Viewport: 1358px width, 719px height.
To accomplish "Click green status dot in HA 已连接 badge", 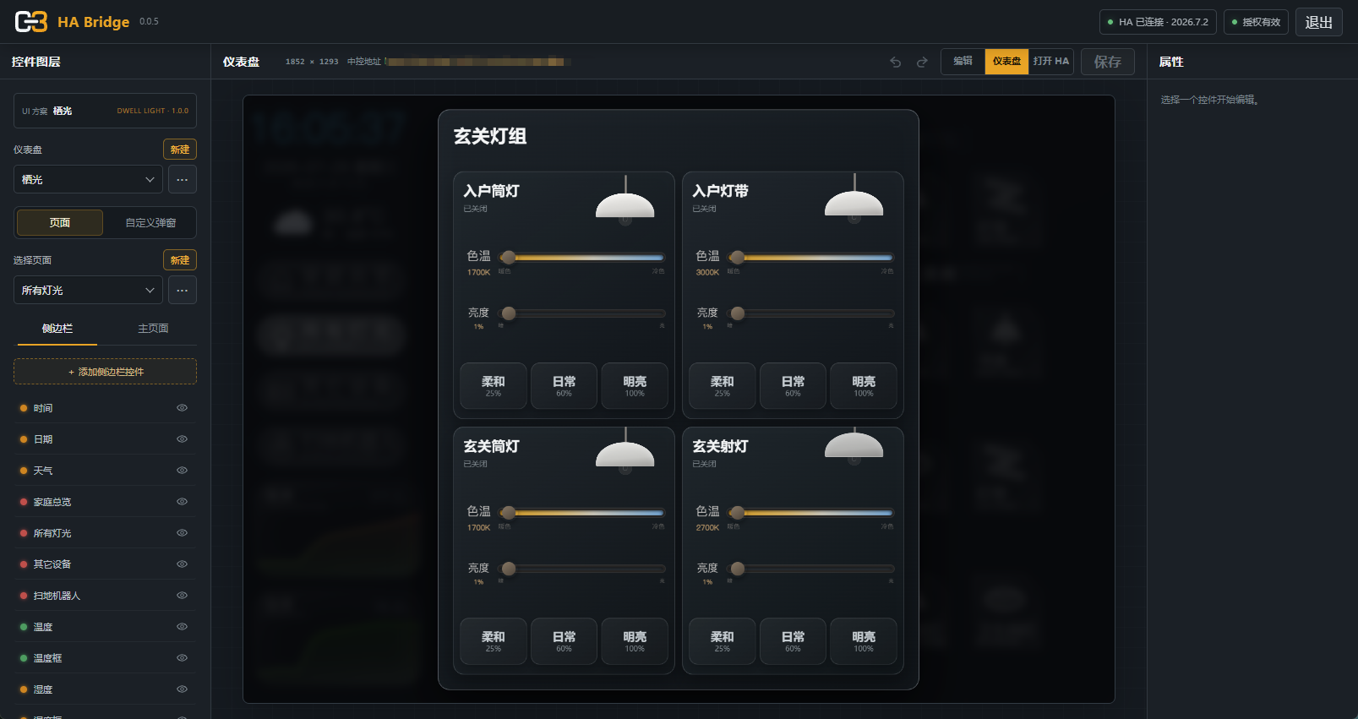I will [1110, 22].
